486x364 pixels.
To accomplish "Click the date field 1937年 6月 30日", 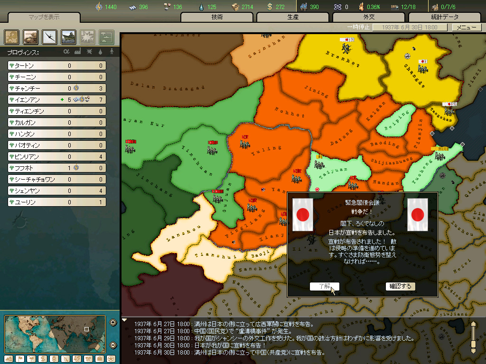I will (410, 27).
